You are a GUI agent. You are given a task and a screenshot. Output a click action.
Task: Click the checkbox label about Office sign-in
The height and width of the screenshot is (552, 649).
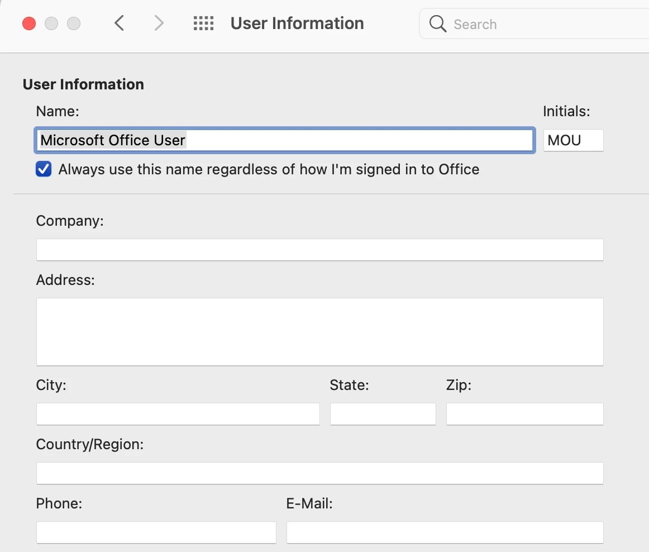[269, 169]
